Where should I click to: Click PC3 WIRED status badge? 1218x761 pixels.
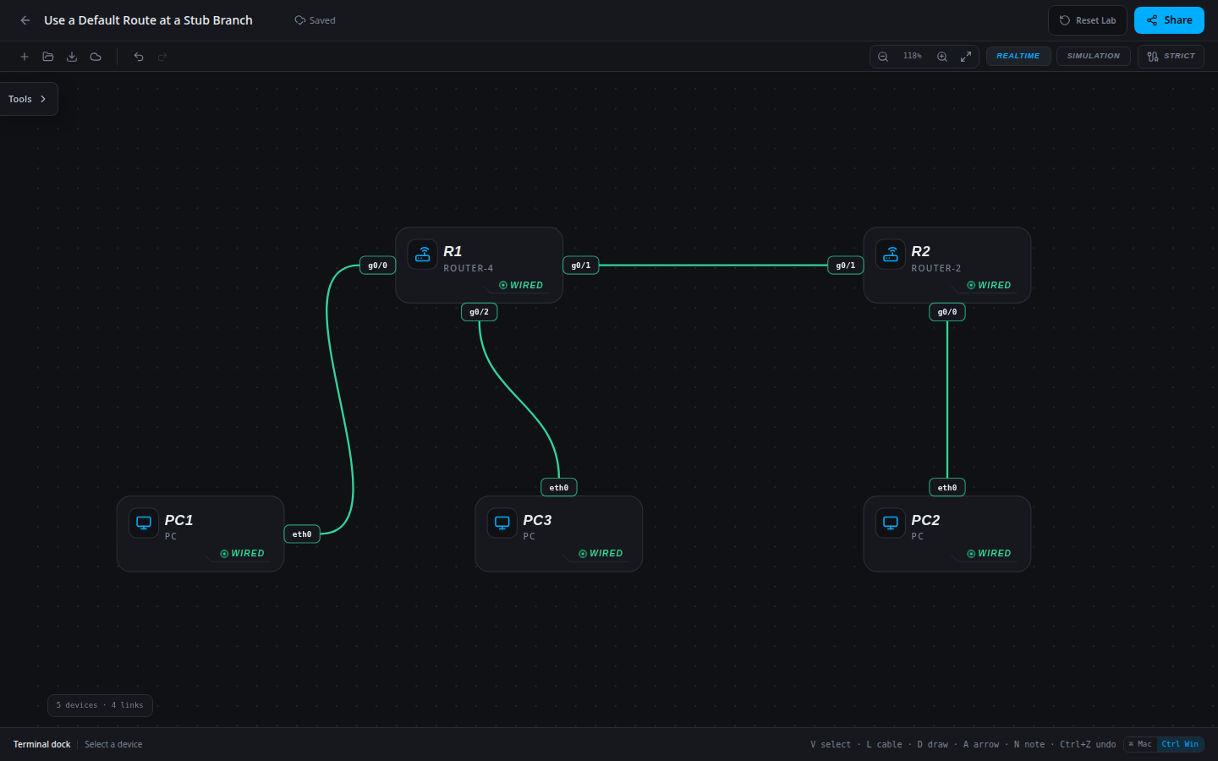[601, 553]
